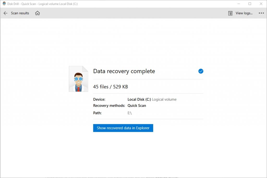The height and width of the screenshot is (178, 267).
Task: Click the Disk Drill mascot file icon
Action: point(78,79)
